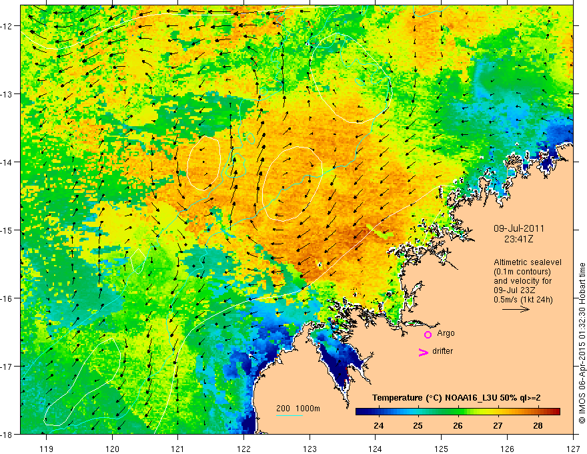Click the '200 1000m' bathymetry label
The height and width of the screenshot is (454, 587).
(x=298, y=409)
